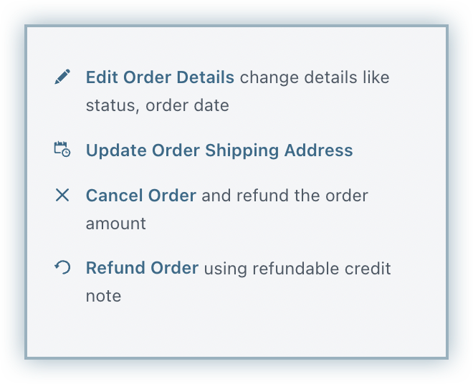Select Update Order Shipping Address
This screenshot has height=384, width=473.
pyautogui.click(x=219, y=150)
